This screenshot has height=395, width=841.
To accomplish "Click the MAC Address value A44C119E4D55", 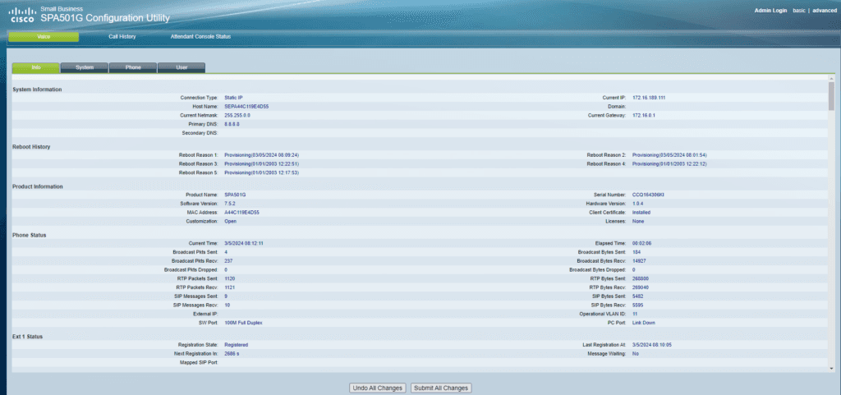I will click(x=241, y=212).
